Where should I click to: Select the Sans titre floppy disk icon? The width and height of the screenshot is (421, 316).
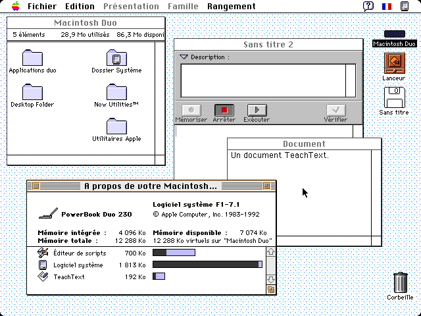pyautogui.click(x=395, y=97)
